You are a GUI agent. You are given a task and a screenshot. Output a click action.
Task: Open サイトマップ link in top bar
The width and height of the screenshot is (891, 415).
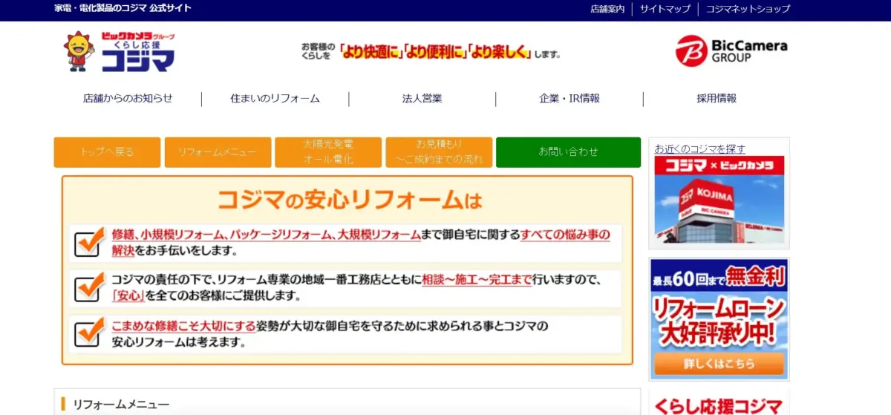click(665, 9)
